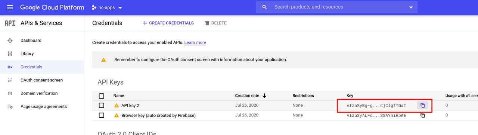Toggle the select-all API keys checkbox
The height and width of the screenshot is (135, 478).
point(102,96)
